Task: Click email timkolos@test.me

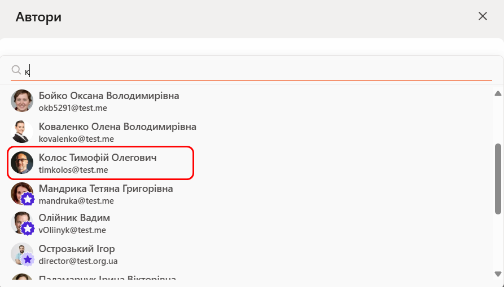Action: pyautogui.click(x=73, y=169)
